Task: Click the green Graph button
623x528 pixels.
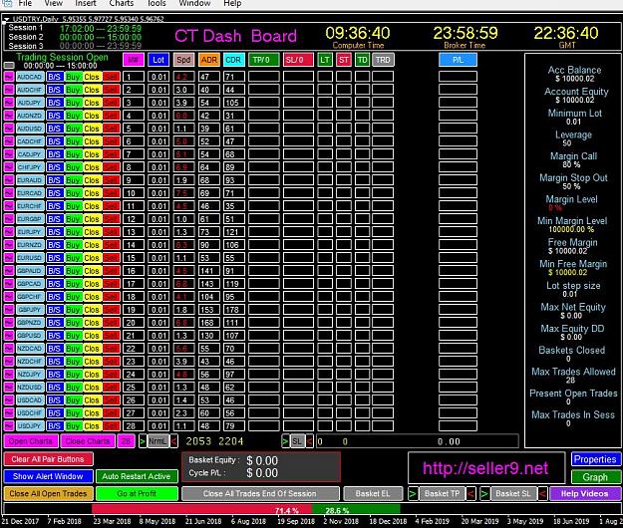Action: pos(595,477)
